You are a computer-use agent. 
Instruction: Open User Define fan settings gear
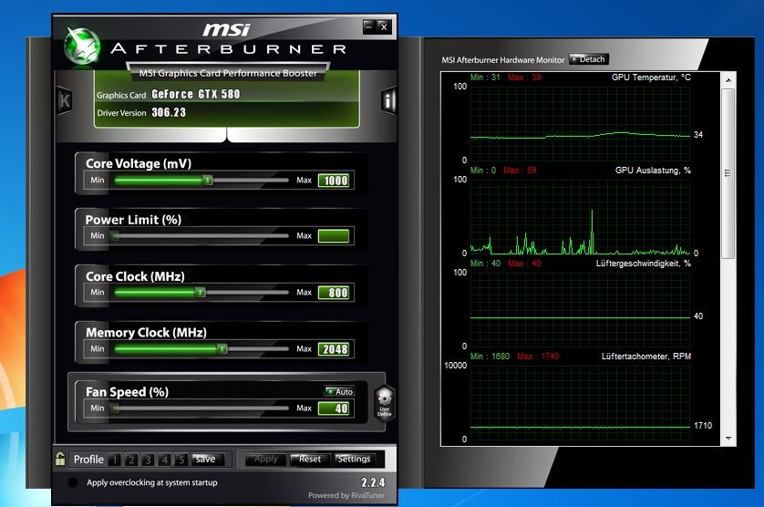tap(385, 402)
